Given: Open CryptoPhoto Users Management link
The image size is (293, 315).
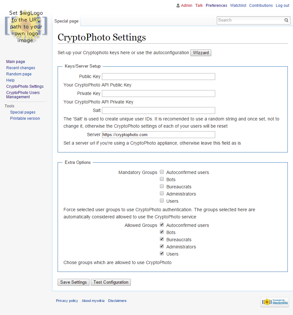Looking at the screenshot, I should pos(23,95).
